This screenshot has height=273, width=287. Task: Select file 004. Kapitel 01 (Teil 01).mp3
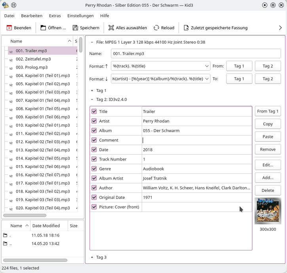(43, 76)
